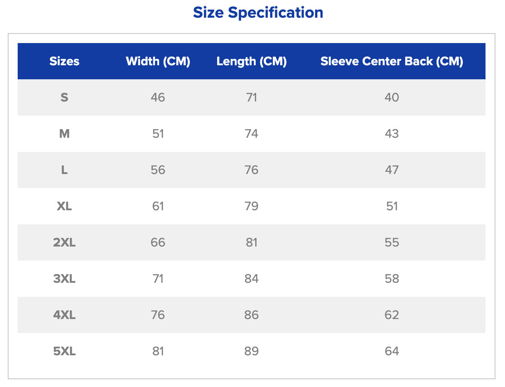Select sleeve value 64 for size 5XL
This screenshot has height=387, width=505.
point(392,351)
